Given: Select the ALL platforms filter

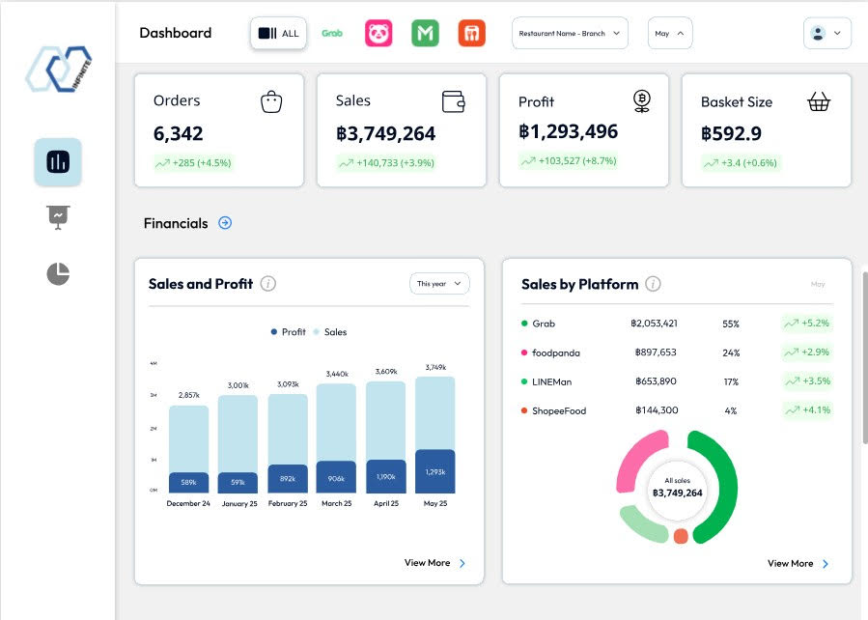Looking at the screenshot, I should (x=279, y=34).
